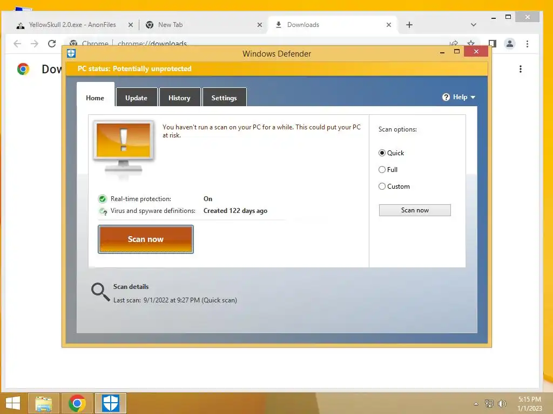
Task: Open the Update tab
Action: pyautogui.click(x=137, y=98)
